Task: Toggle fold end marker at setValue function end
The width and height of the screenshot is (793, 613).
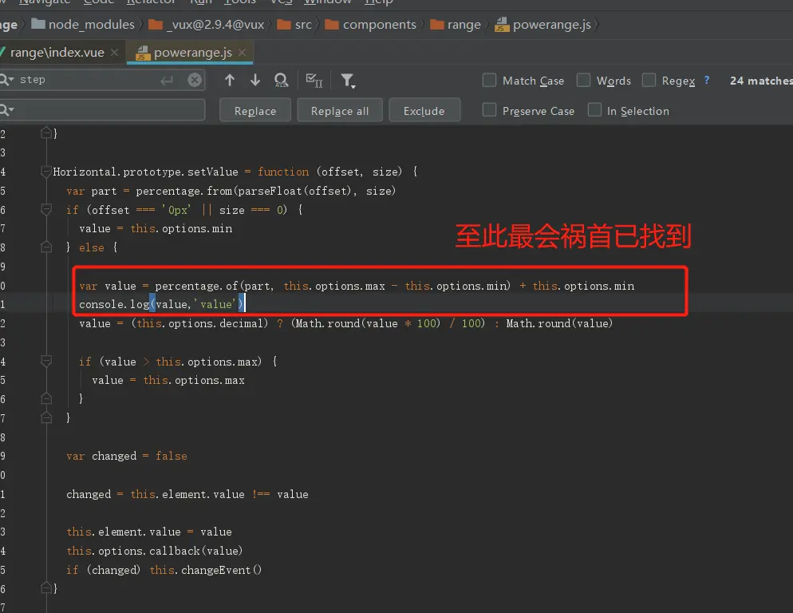Action: 46,589
